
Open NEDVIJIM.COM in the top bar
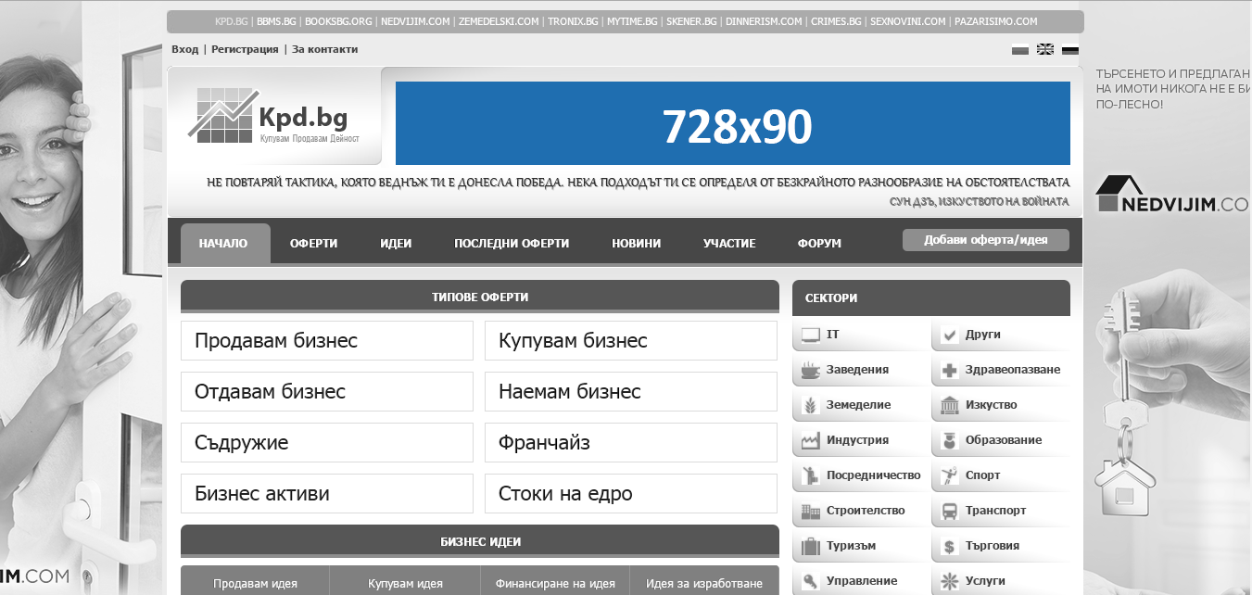click(x=414, y=21)
